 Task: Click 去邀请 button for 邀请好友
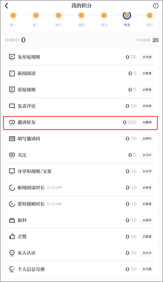tap(147, 122)
